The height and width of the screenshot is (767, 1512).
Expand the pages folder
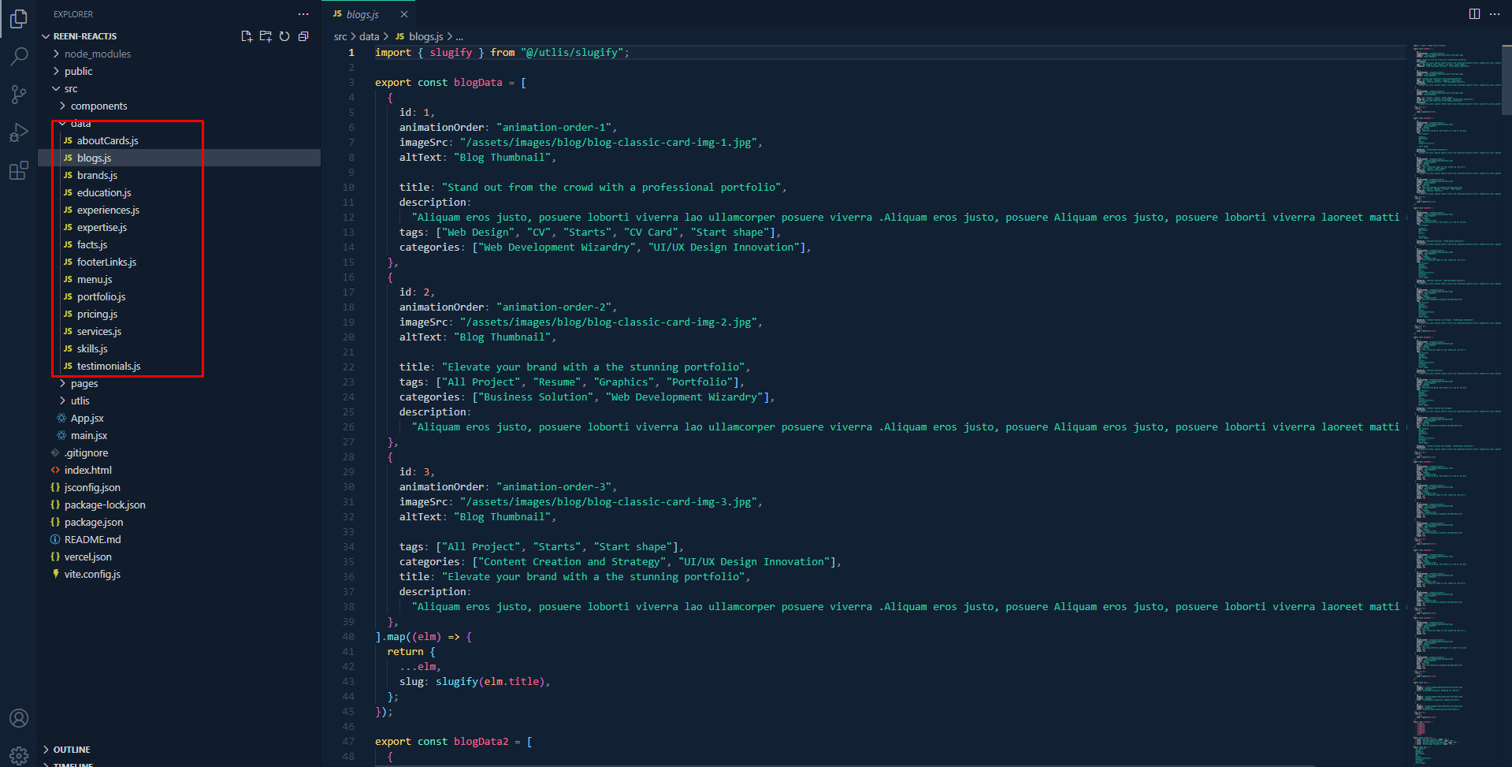click(84, 383)
